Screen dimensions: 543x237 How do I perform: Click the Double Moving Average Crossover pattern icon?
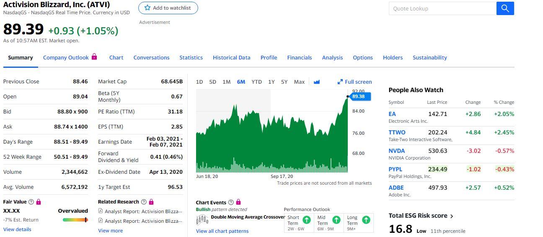202,219
